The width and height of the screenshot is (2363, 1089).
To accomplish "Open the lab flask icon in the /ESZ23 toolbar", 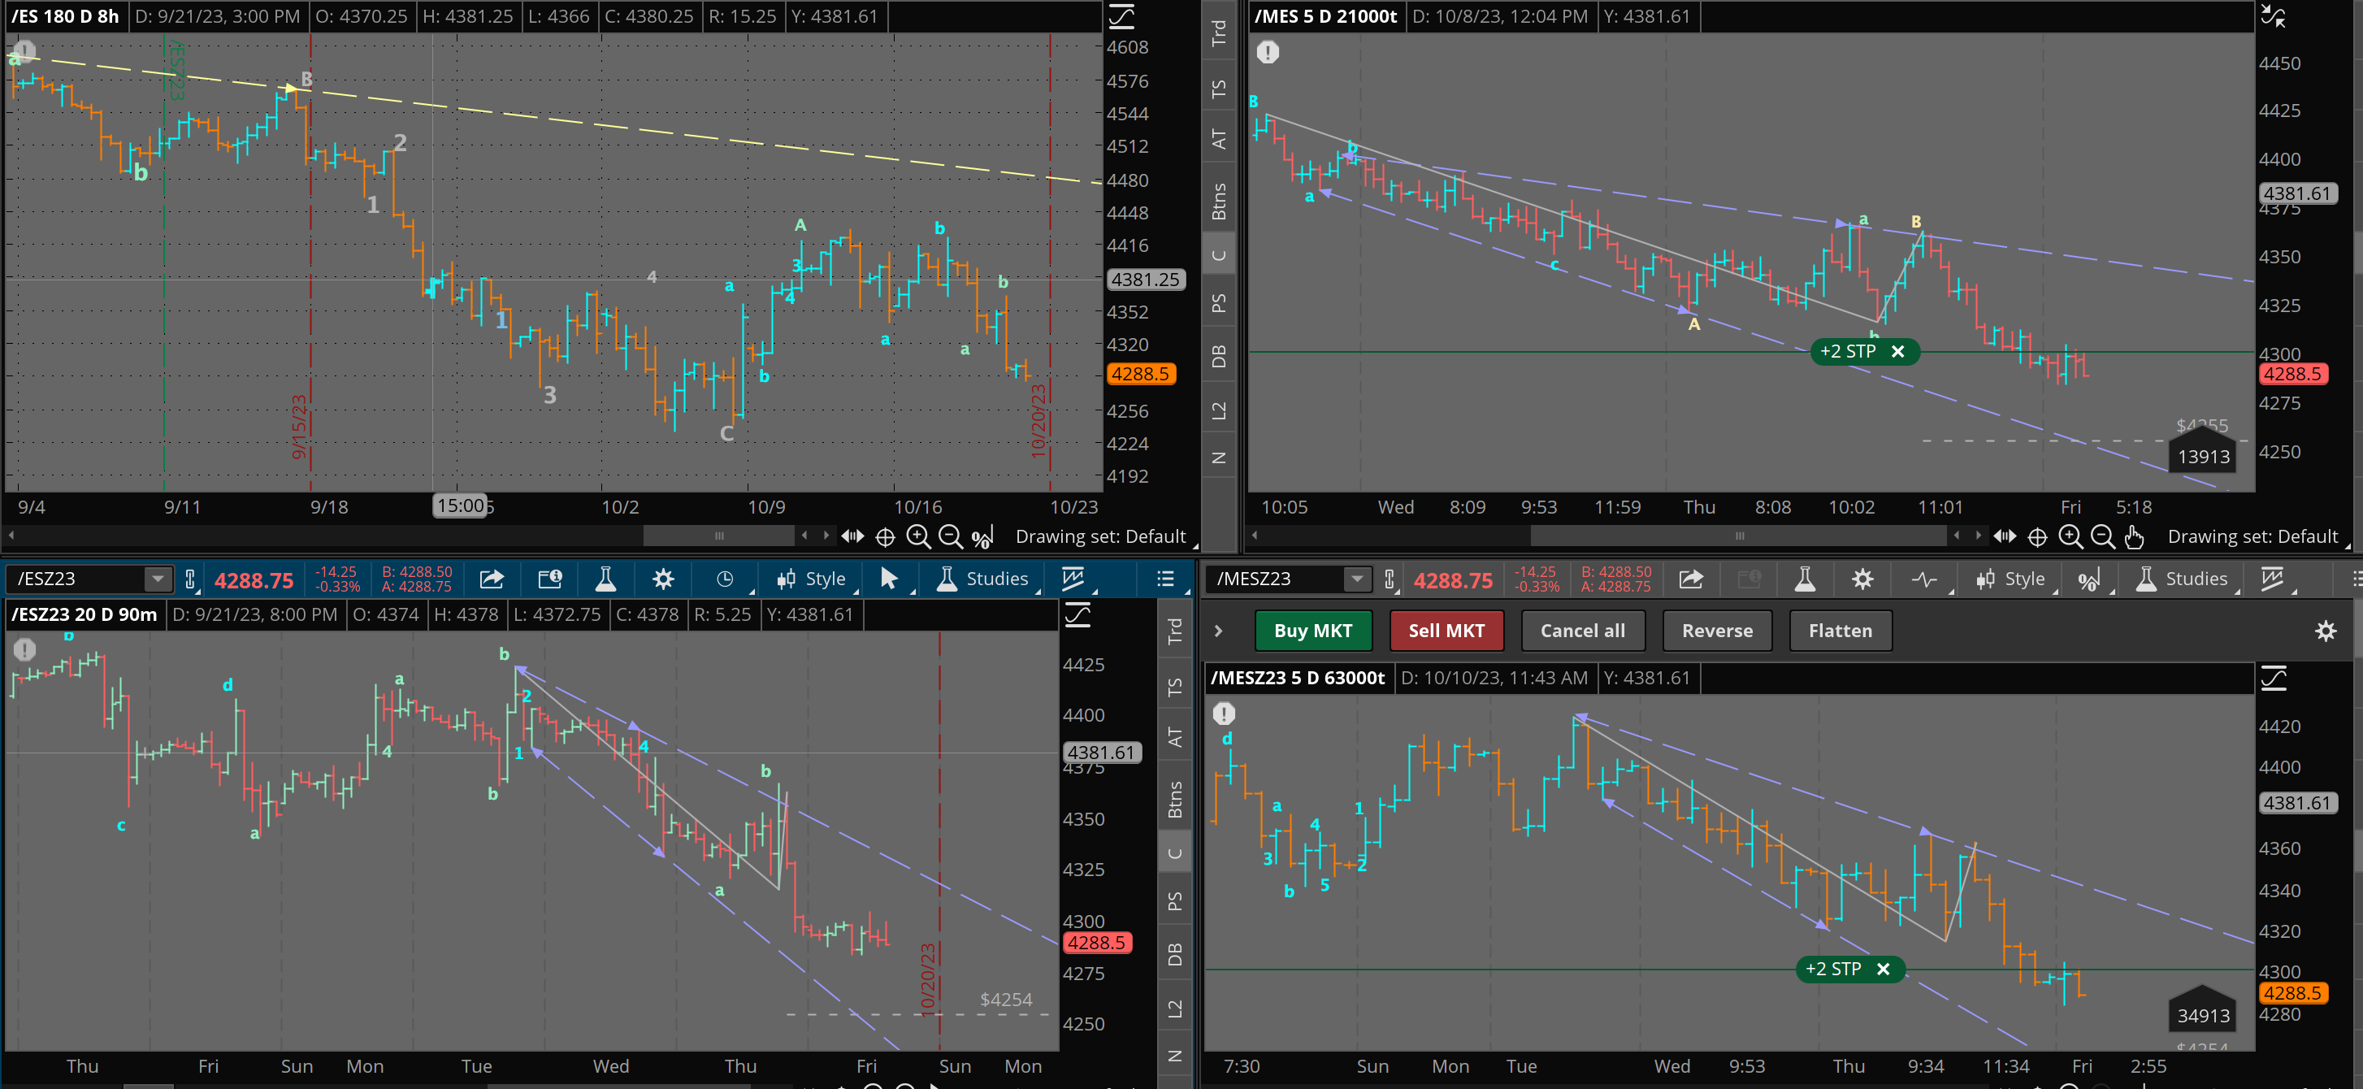I will pyautogui.click(x=605, y=579).
